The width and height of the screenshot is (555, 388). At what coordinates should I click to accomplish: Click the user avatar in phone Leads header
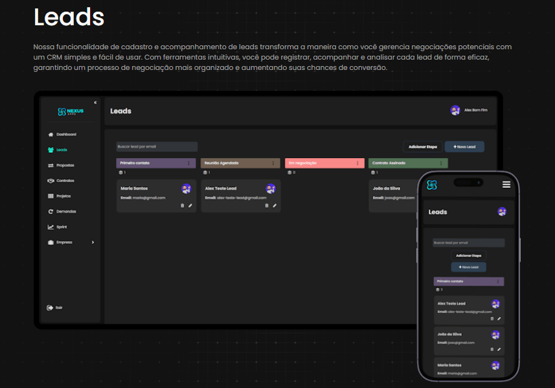pyautogui.click(x=502, y=212)
